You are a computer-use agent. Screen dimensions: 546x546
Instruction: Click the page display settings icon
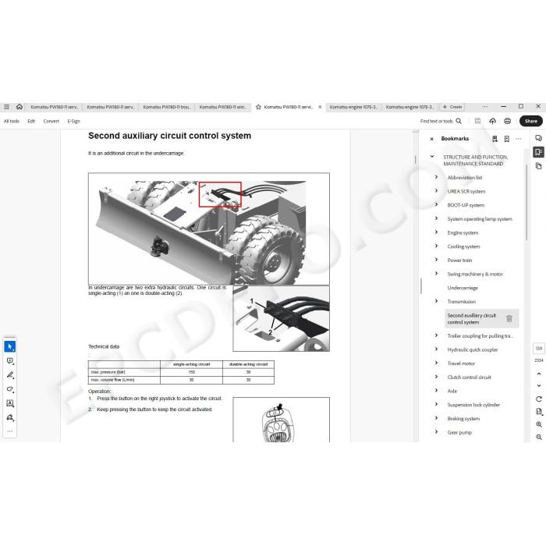point(539,412)
